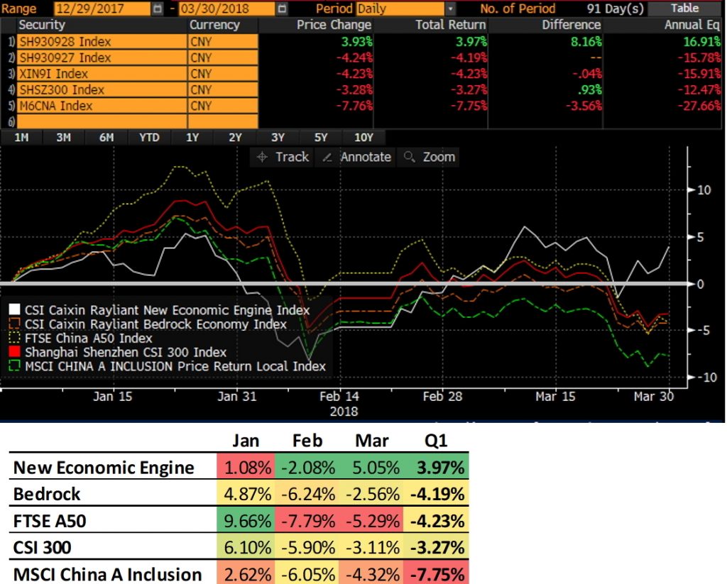Image resolution: width=727 pixels, height=584 pixels.
Task: Click the Jan header in the summary table
Action: (x=246, y=440)
